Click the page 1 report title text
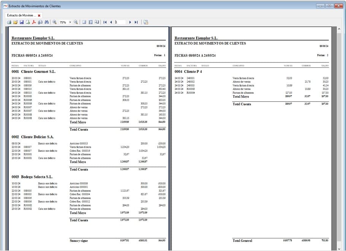Screen dimensions: 346x251 pyautogui.click(x=47, y=43)
